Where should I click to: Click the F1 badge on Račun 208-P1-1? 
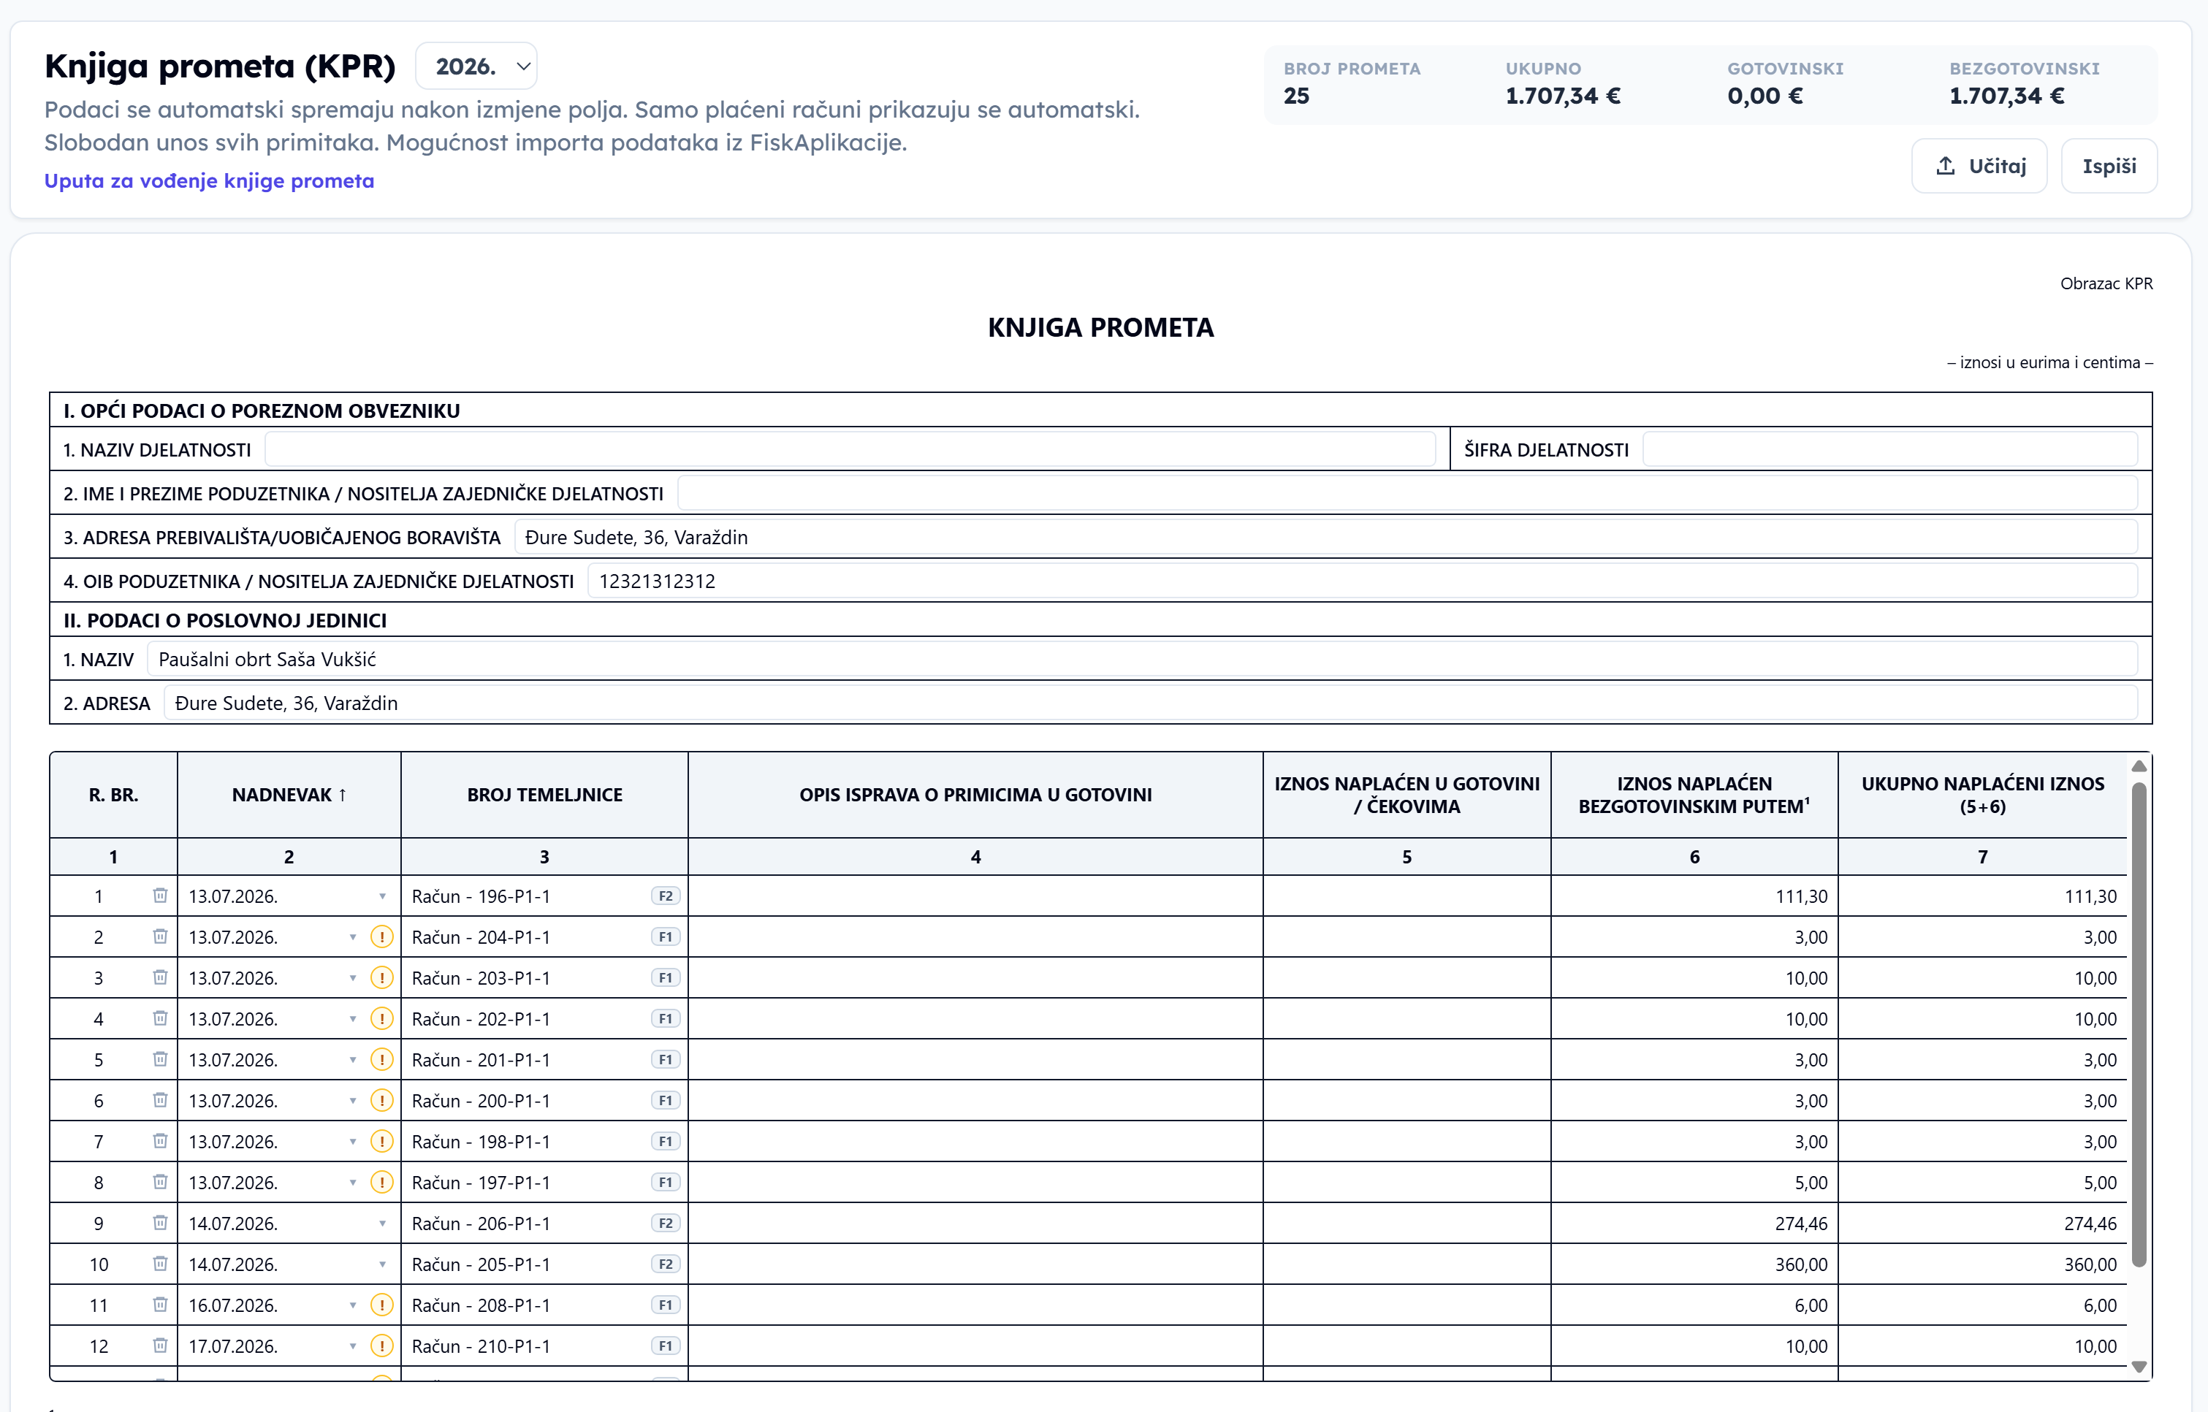pos(666,1305)
